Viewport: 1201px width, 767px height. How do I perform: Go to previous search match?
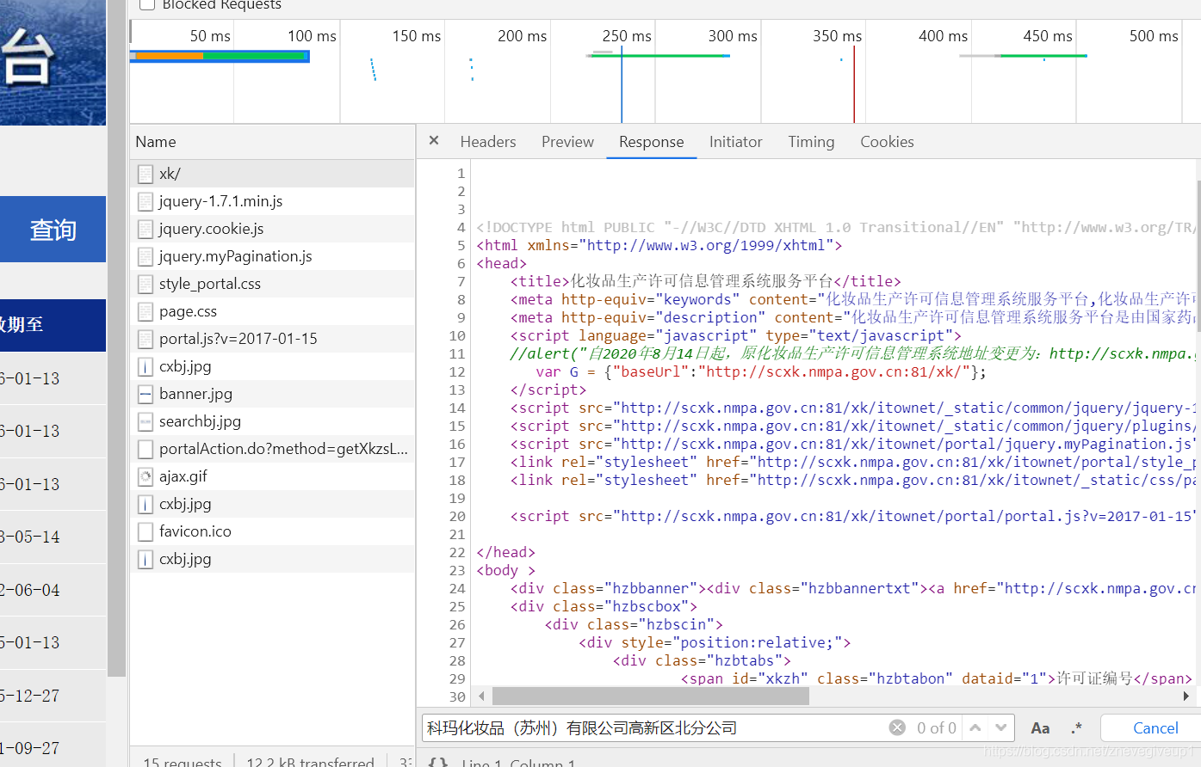(975, 727)
